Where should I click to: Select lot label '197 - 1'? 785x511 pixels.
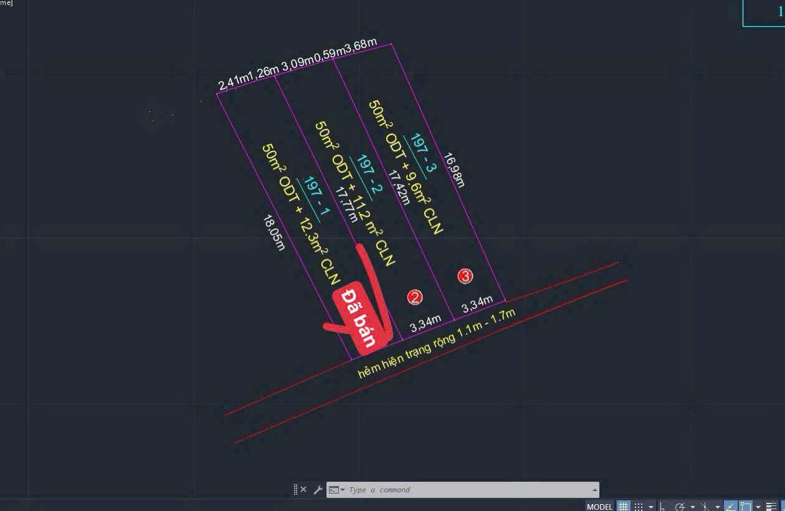(x=316, y=196)
